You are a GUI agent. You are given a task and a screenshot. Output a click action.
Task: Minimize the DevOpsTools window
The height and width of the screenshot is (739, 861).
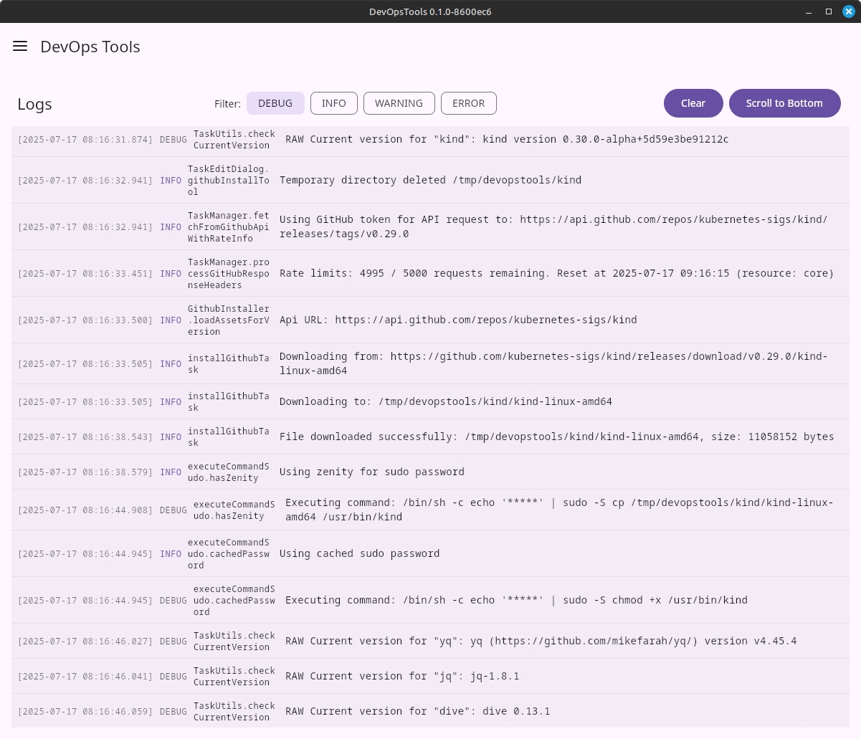click(x=810, y=11)
